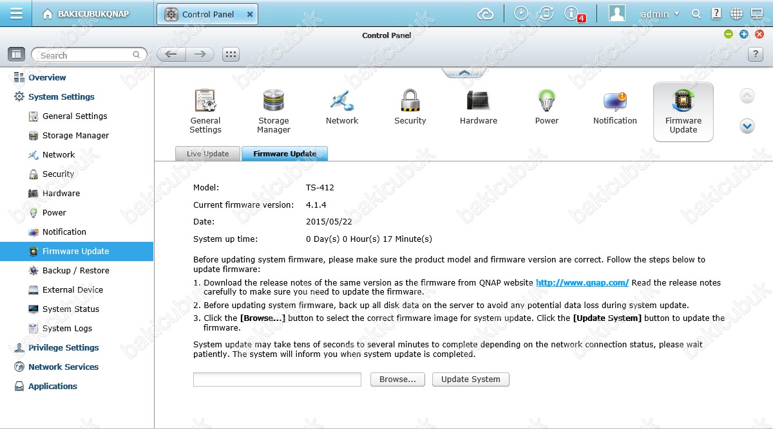
Task: Click the General Settings clipboard icon
Action: (205, 101)
